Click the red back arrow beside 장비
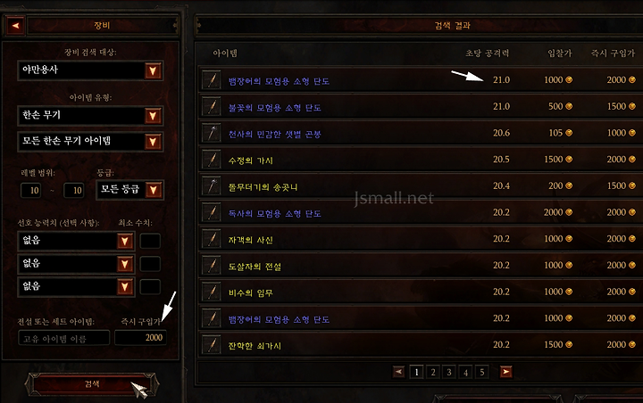 tap(15, 26)
